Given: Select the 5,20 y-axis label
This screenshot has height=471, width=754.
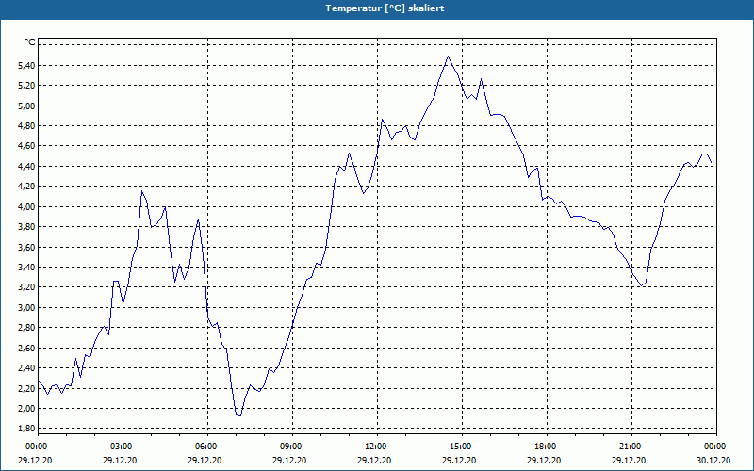Looking at the screenshot, I should [26, 86].
